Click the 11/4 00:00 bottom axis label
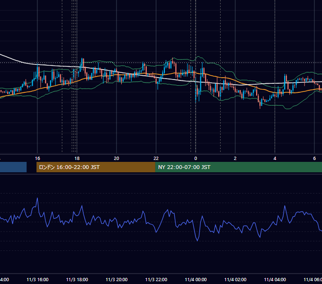This screenshot has height=284, width=322. pyautogui.click(x=196, y=279)
